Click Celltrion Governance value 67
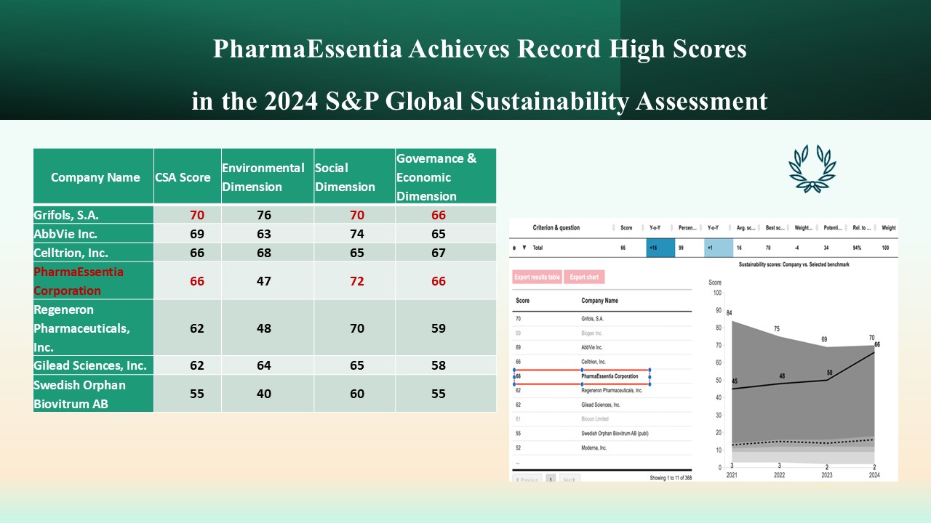Image resolution: width=931 pixels, height=523 pixels. [439, 253]
